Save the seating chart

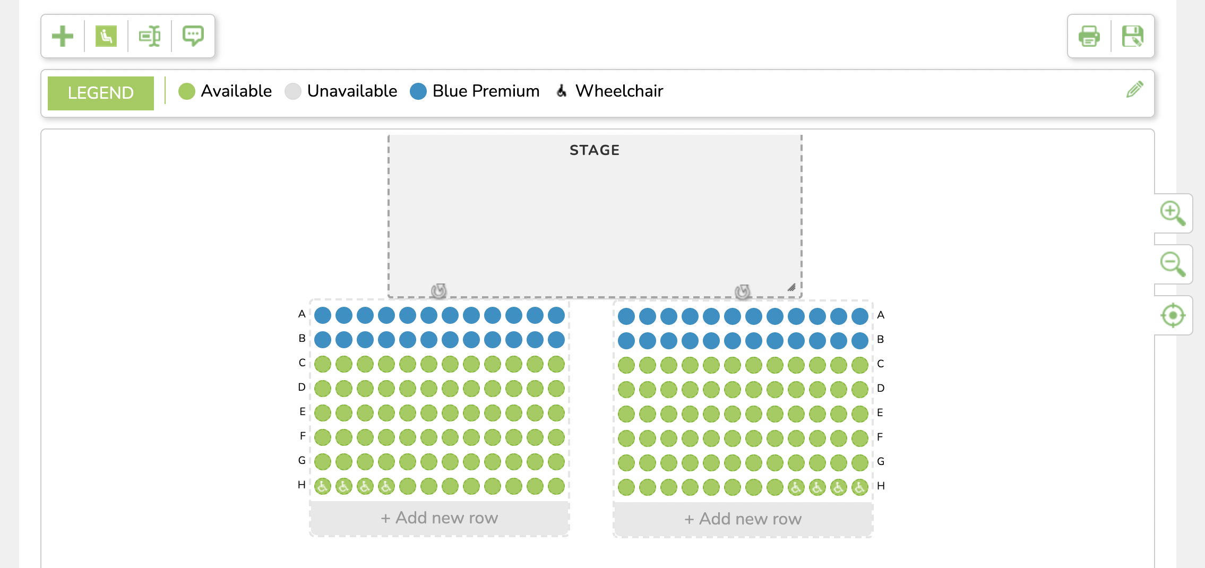[1132, 36]
